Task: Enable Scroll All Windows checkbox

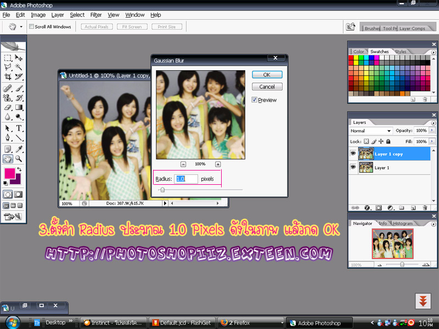Action: point(32,26)
